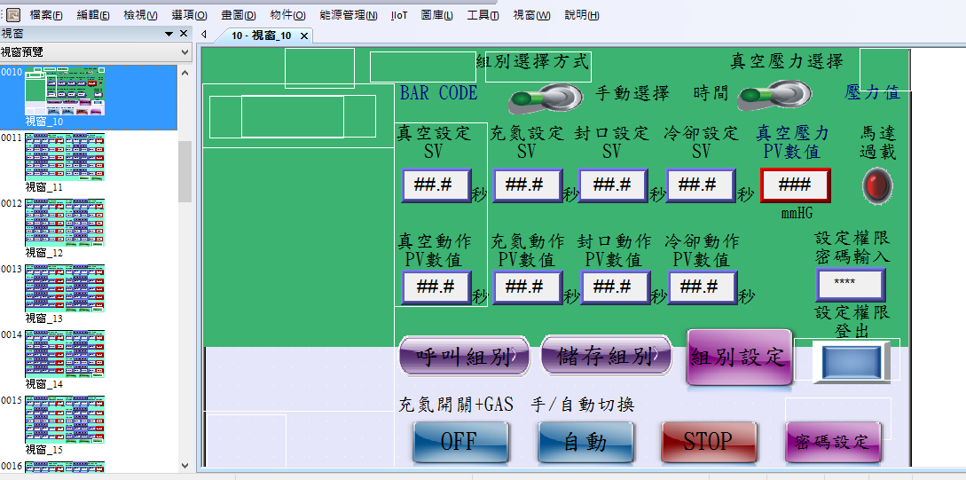Image resolution: width=966 pixels, height=480 pixels.
Task: Click the left tab scroll arrow
Action: click(204, 35)
